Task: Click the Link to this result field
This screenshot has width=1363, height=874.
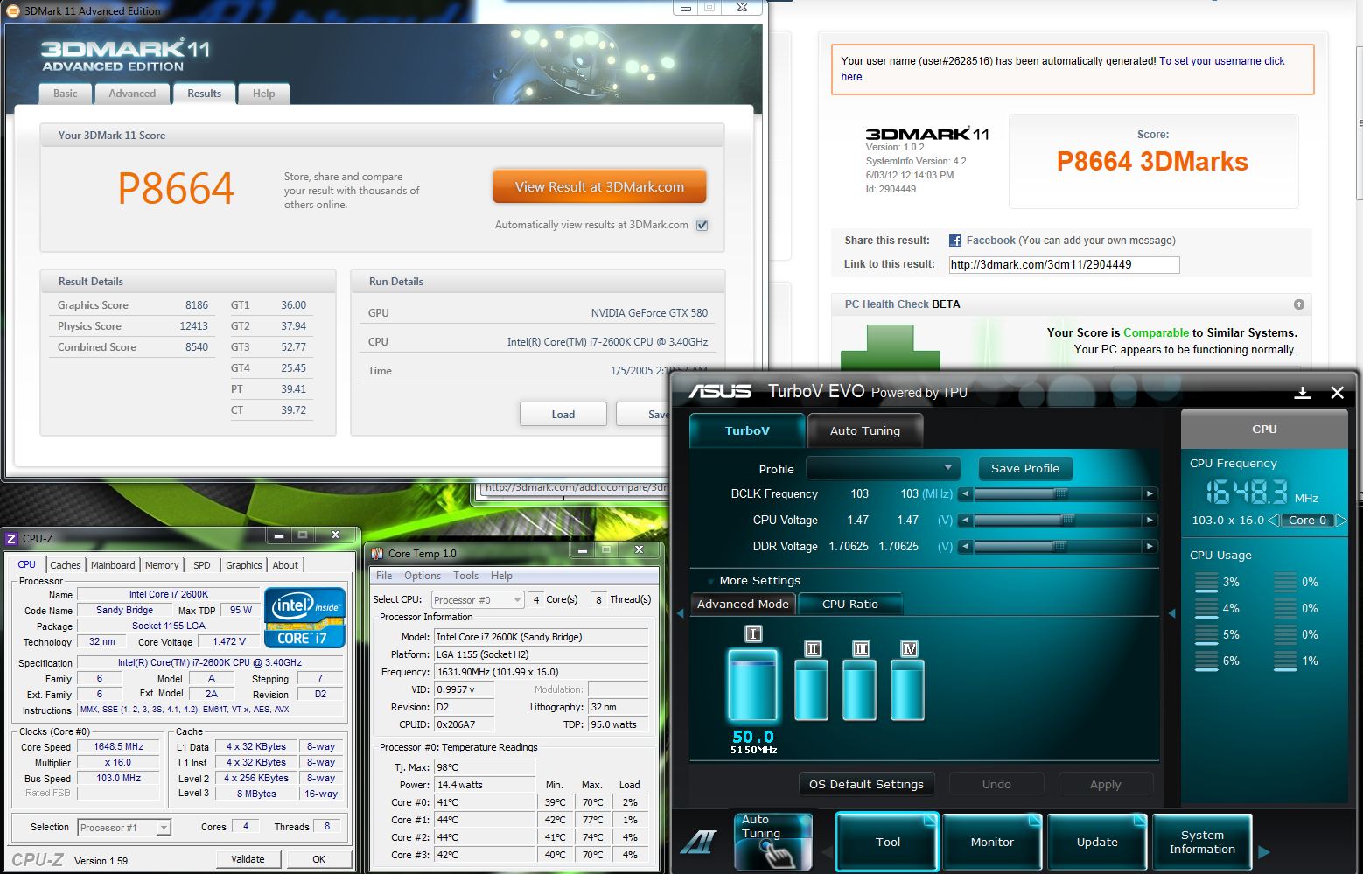Action: [x=1064, y=264]
